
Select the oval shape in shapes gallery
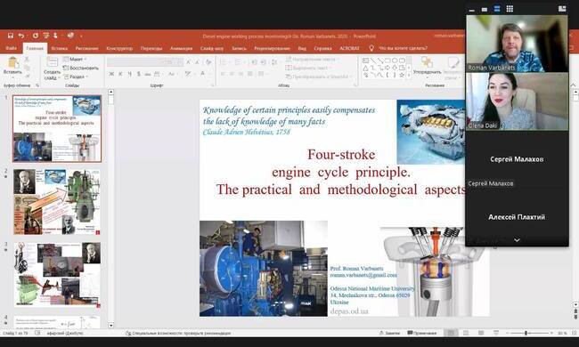click(395, 61)
